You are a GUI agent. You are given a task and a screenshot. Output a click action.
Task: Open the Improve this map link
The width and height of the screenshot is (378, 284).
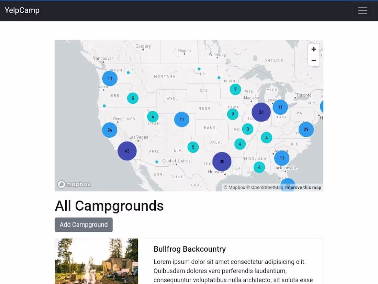coord(303,187)
